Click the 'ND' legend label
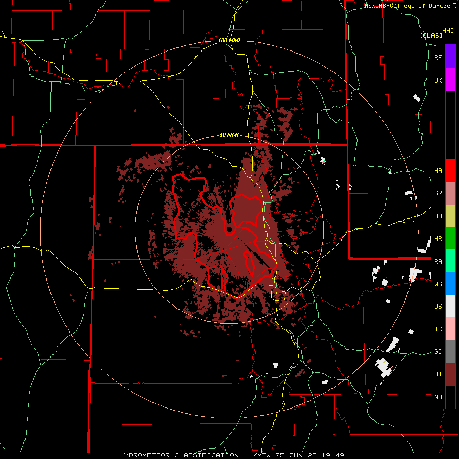 click(x=438, y=397)
